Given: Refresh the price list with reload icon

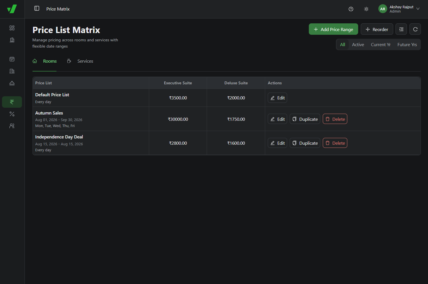Looking at the screenshot, I should click(415, 29).
